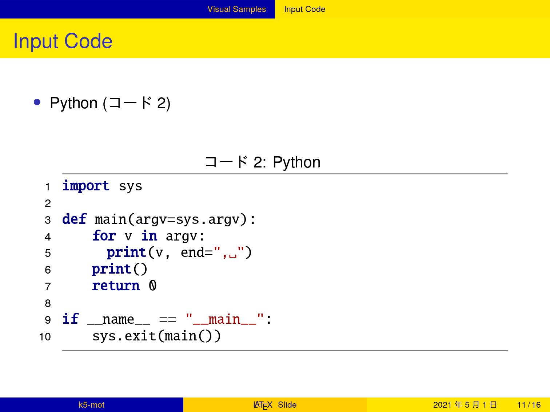Screen dimensions: 550x412
Task: Click the 'sys.exit(main())' code line
Action: (156, 336)
